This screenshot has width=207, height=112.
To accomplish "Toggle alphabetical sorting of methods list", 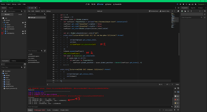I will 45,51.
